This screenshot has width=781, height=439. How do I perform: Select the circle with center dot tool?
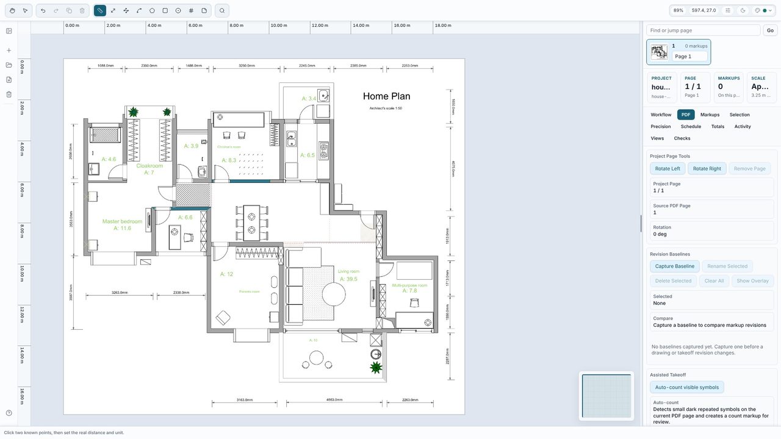[x=178, y=10]
